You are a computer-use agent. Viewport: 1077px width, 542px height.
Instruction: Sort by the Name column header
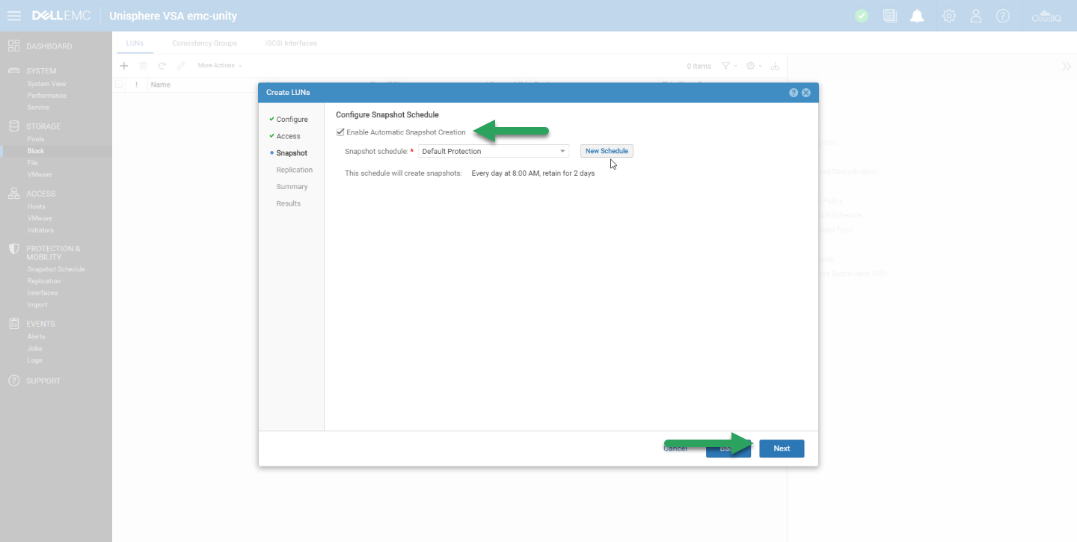tap(161, 84)
